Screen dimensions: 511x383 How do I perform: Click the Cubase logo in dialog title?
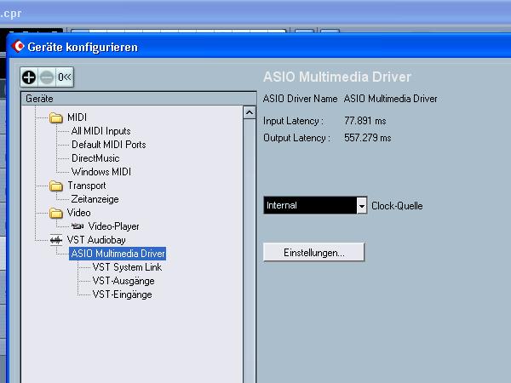tap(18, 47)
